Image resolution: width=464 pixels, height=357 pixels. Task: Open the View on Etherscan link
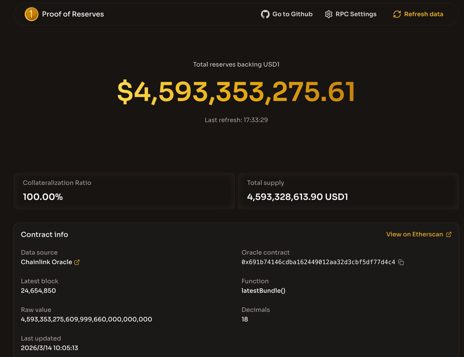pyautogui.click(x=414, y=235)
